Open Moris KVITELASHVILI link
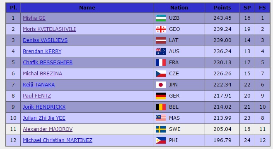The width and height of the screenshot is (273, 149). pyautogui.click(x=49, y=29)
